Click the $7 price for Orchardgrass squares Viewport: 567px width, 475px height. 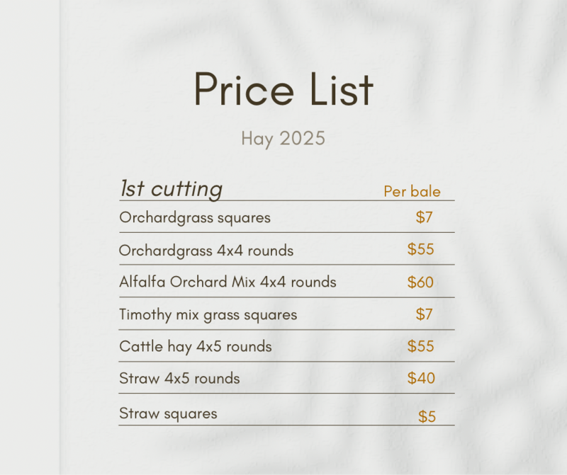click(x=424, y=217)
